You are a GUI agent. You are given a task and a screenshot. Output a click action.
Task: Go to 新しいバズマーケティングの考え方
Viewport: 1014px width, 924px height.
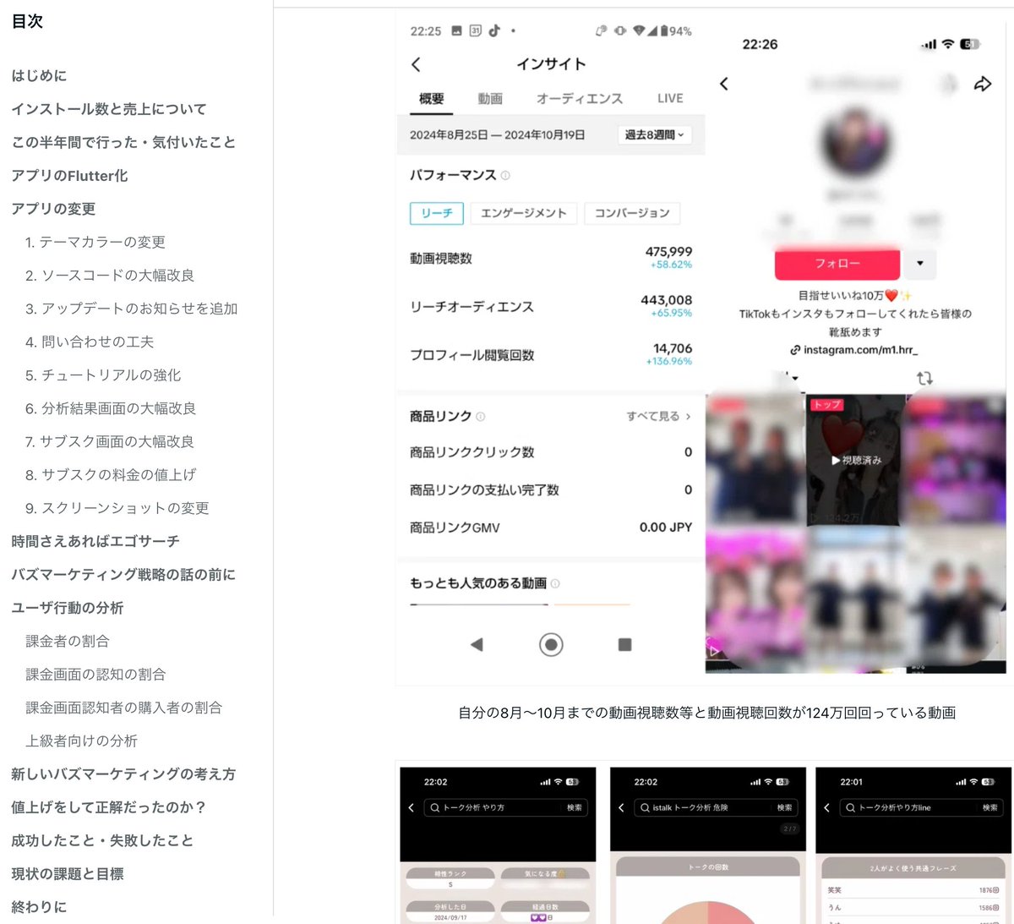coord(123,774)
